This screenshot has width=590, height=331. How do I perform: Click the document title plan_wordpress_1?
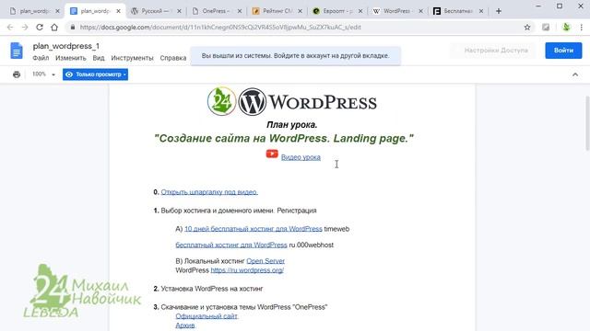(x=66, y=46)
